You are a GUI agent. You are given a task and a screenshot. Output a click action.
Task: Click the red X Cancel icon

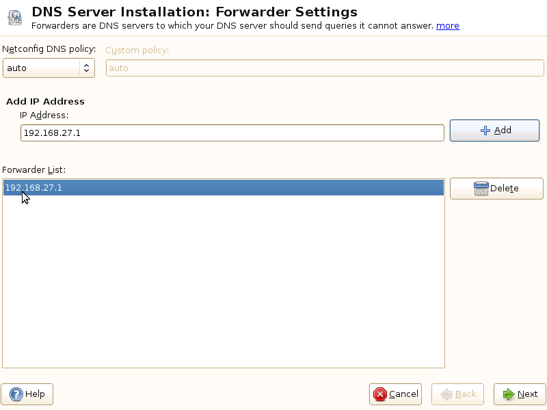[379, 394]
